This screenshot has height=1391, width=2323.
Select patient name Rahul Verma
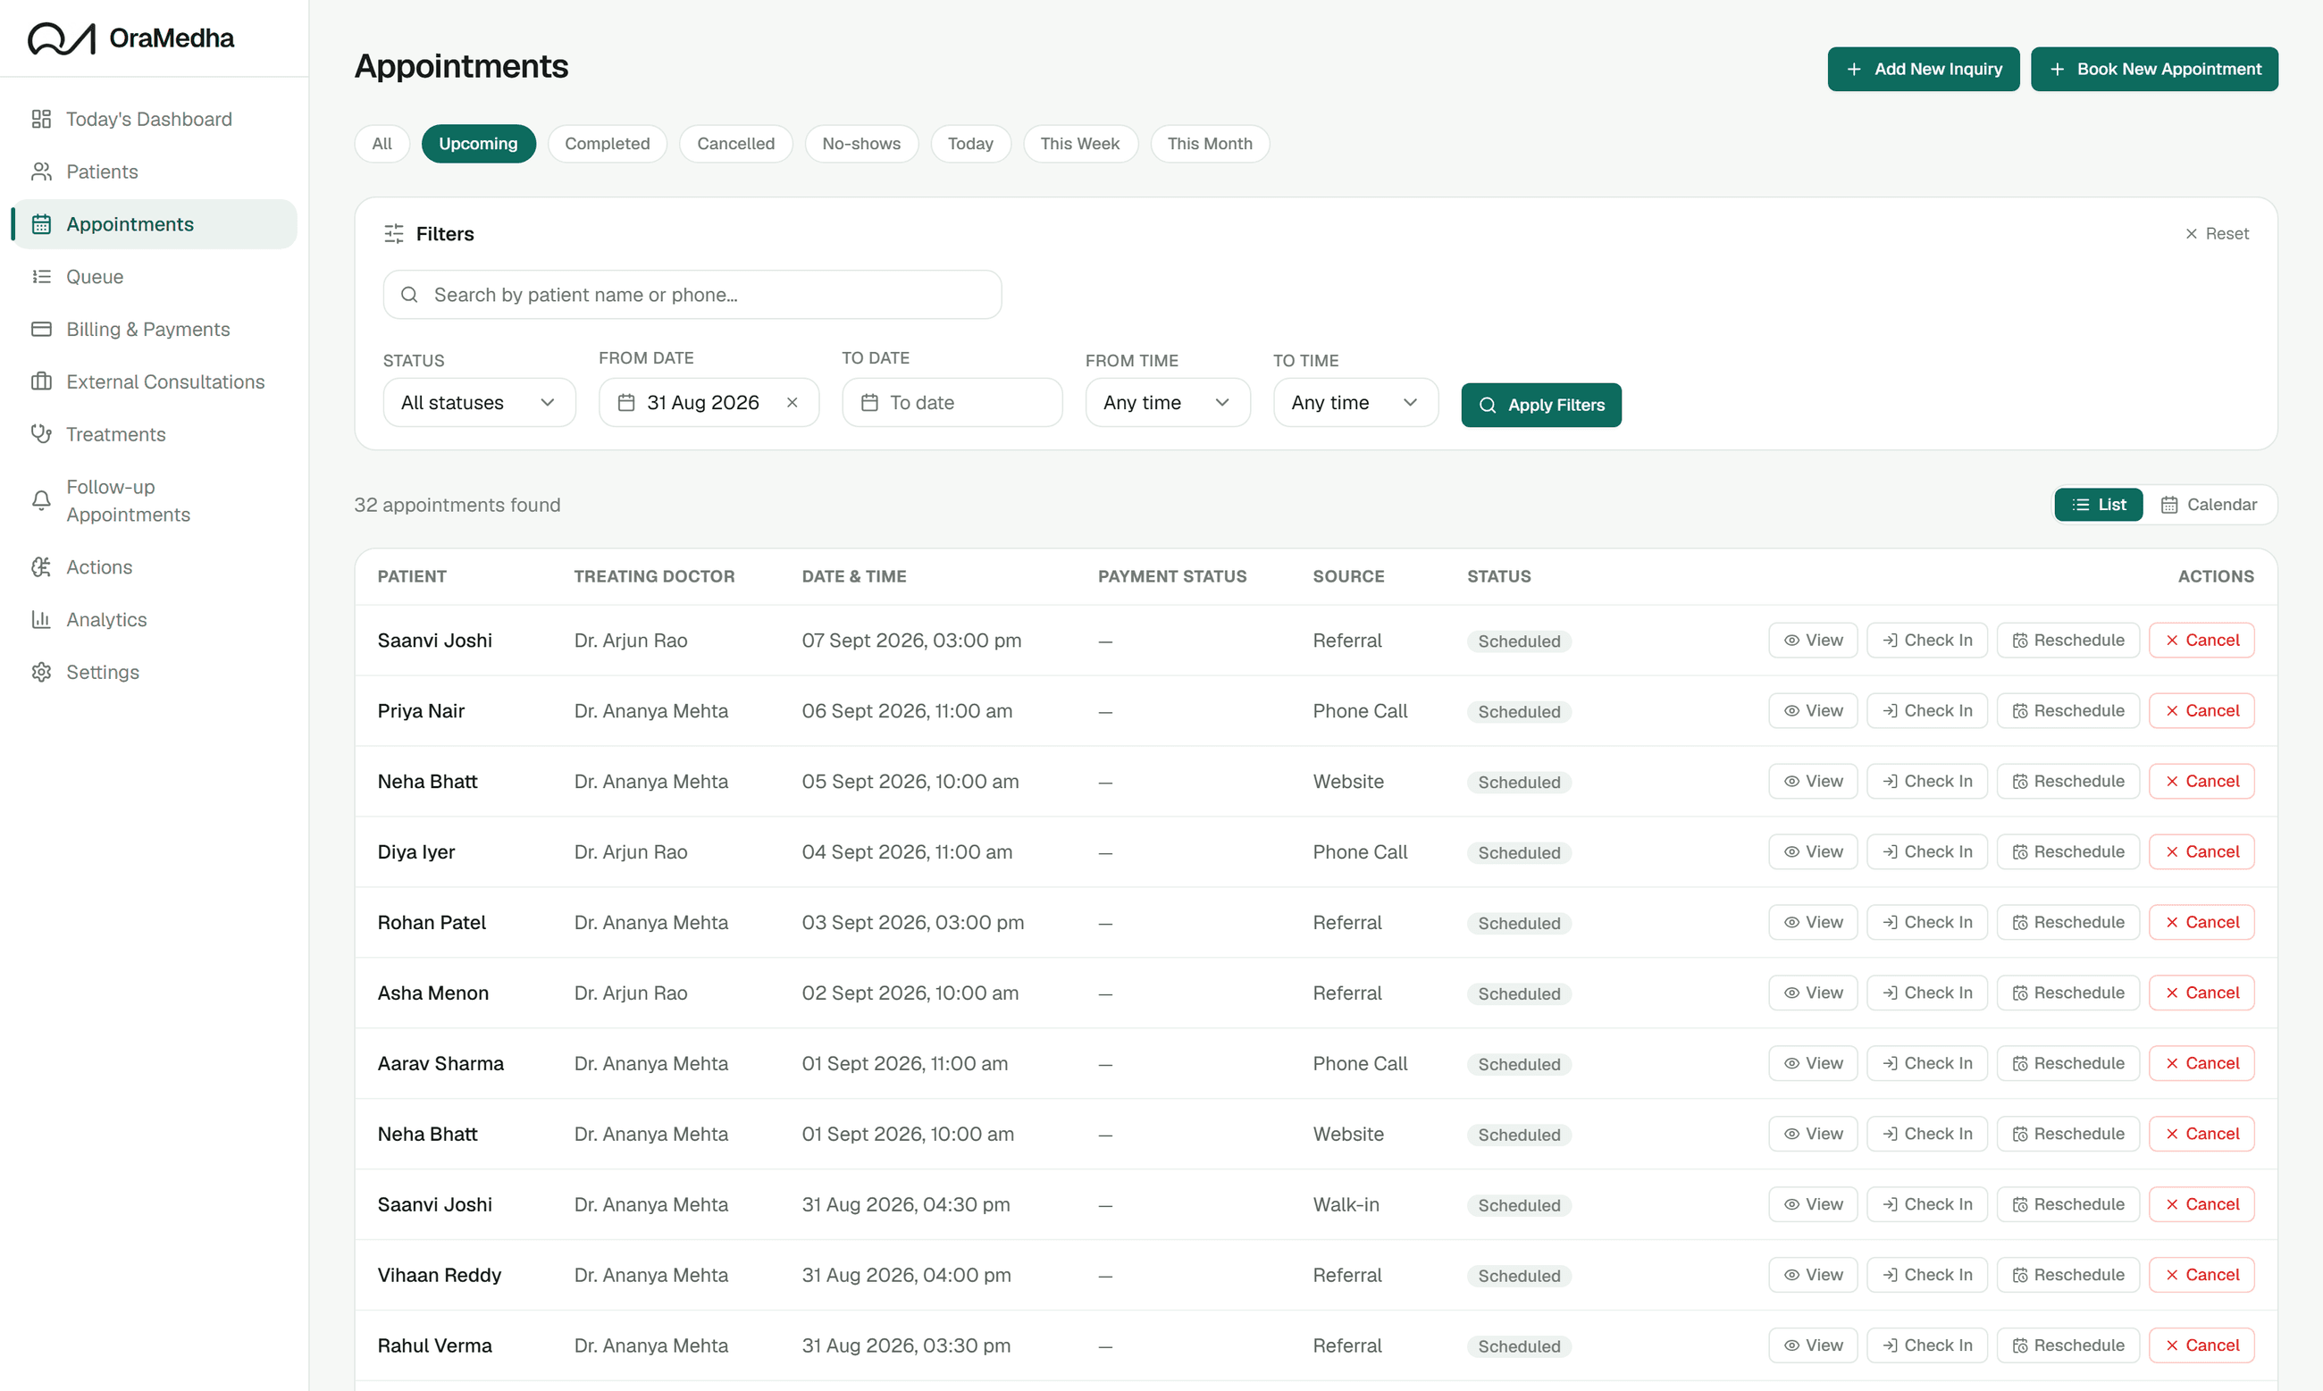click(x=434, y=1346)
